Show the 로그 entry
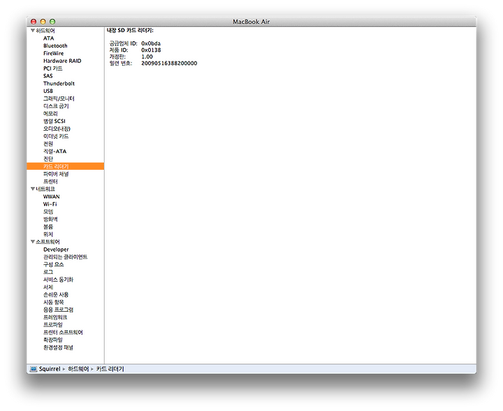This screenshot has width=503, height=411. pos(48,272)
